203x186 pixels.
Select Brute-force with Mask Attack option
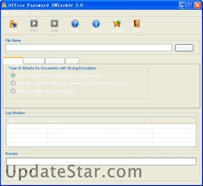point(13,83)
